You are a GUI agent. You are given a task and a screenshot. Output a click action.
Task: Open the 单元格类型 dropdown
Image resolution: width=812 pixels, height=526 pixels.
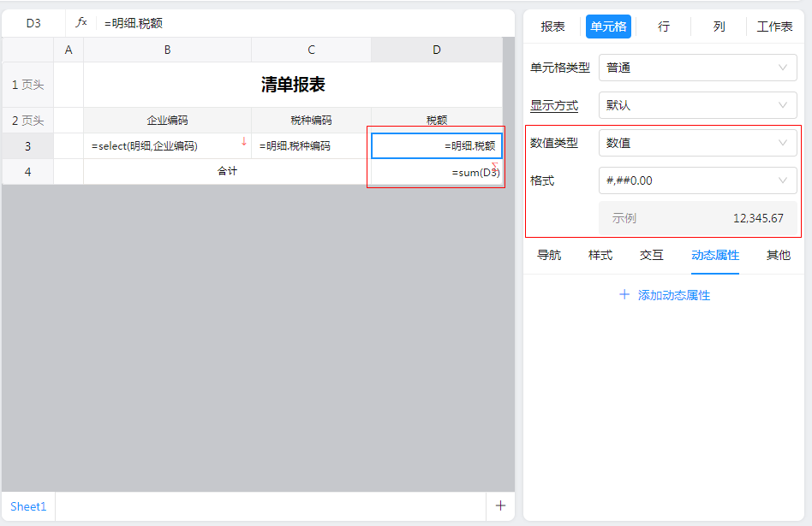pos(699,68)
